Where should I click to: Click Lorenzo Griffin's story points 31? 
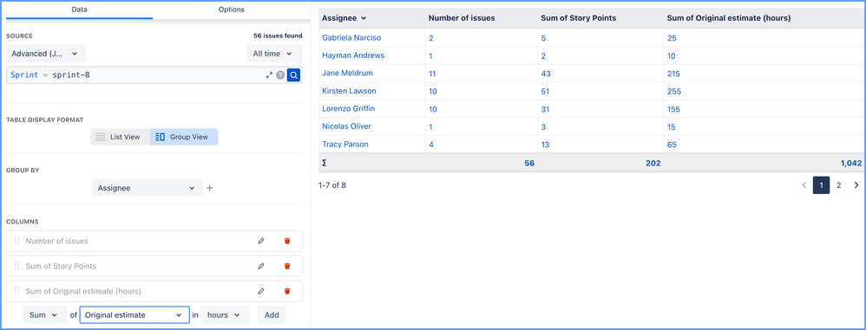tap(545, 109)
